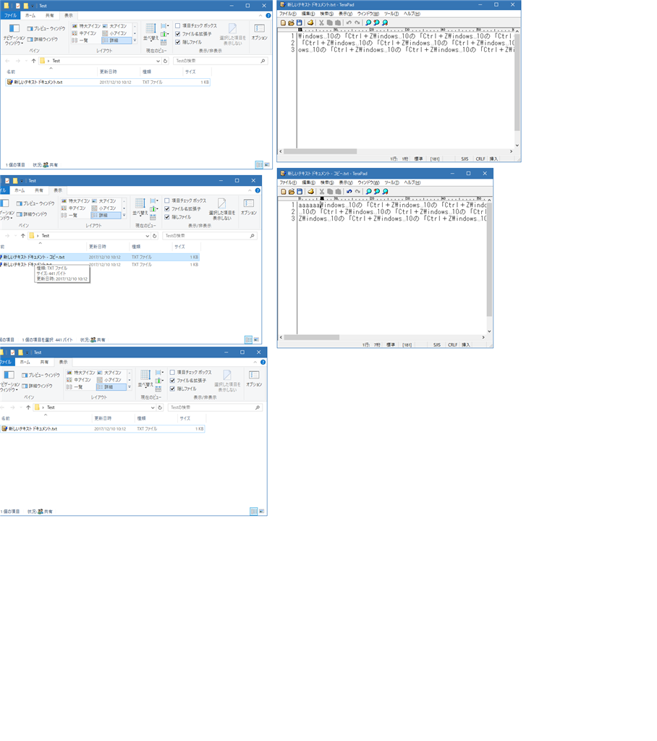Open address bar dropdown in two-file Explorer window
This screenshot has height=741, width=657.
click(147, 236)
